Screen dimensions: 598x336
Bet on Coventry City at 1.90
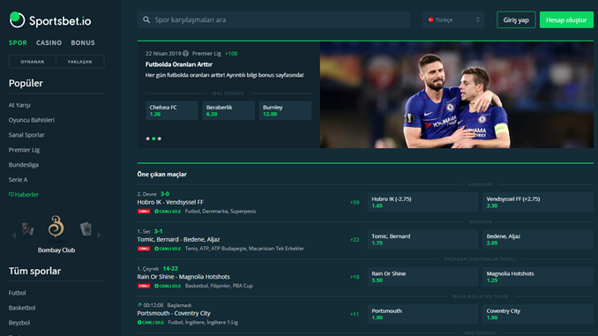point(538,314)
